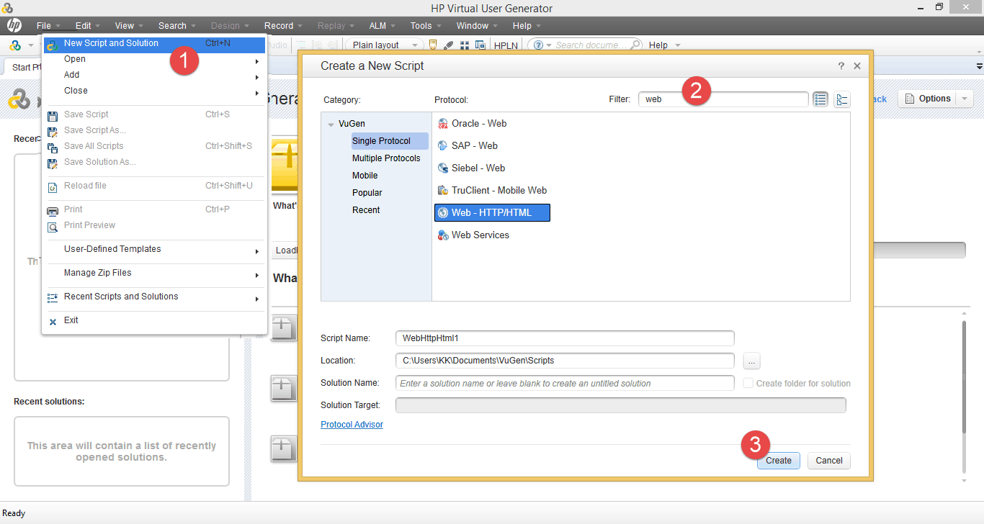Switch protocol list to tree view icon
The width and height of the screenshot is (984, 524).
[842, 99]
